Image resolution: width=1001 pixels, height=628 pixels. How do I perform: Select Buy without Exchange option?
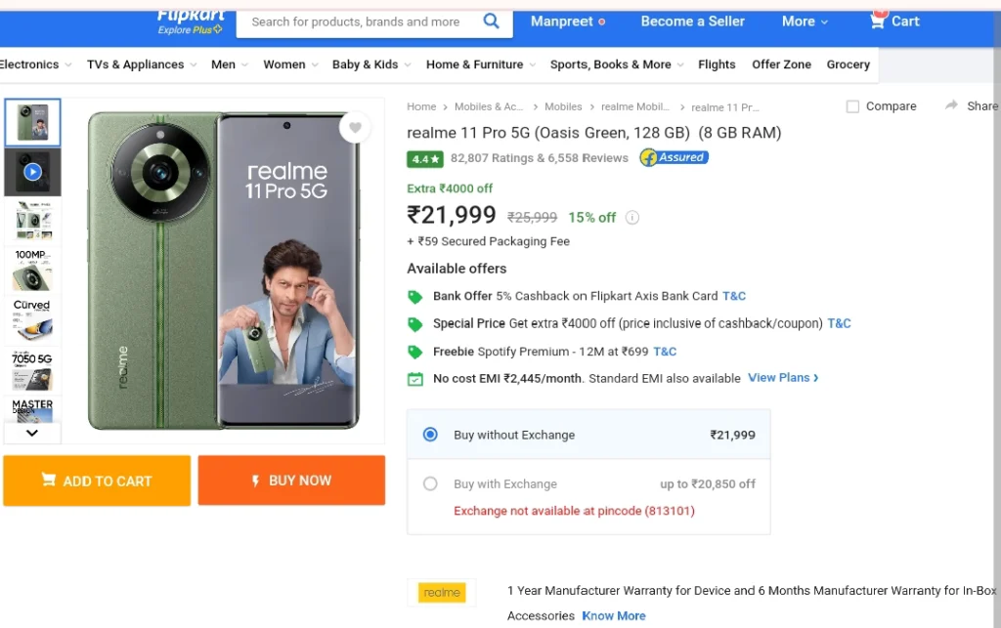click(x=430, y=435)
